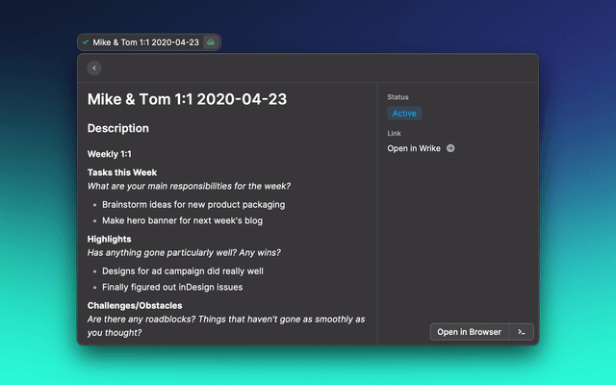Screen dimensions: 616x385
Task: Click the Highlights section heading
Action: point(110,239)
